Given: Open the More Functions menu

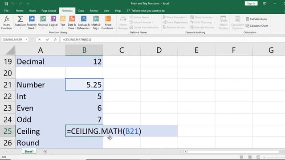Looking at the screenshot, I should point(108,23).
